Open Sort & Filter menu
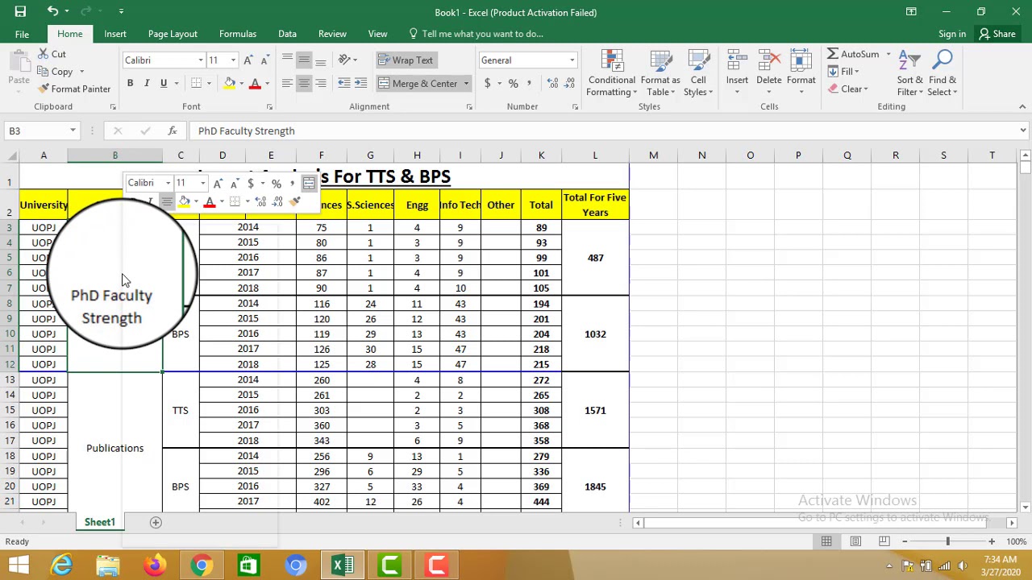 [x=909, y=73]
